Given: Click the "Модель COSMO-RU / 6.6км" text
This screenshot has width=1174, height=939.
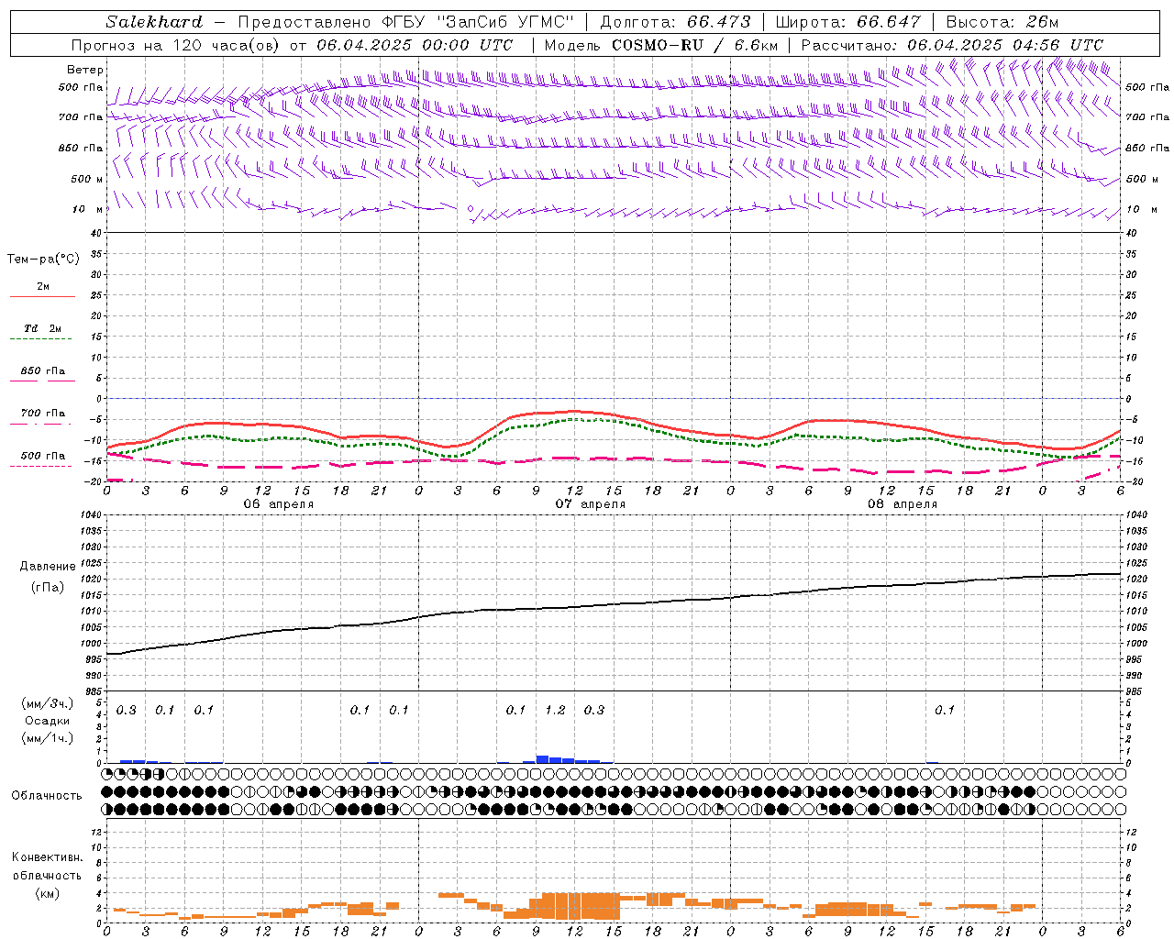Looking at the screenshot, I should (x=661, y=45).
